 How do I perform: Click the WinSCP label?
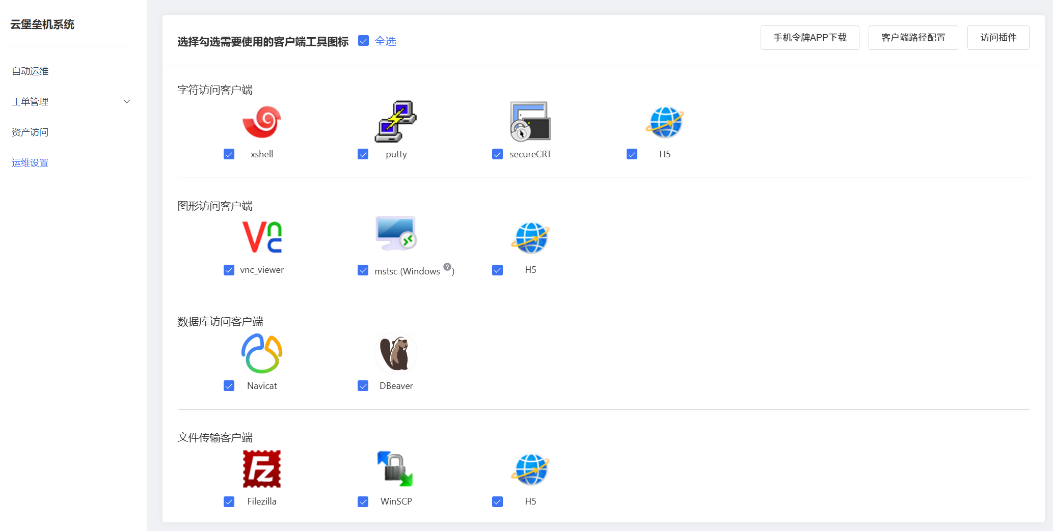point(396,501)
